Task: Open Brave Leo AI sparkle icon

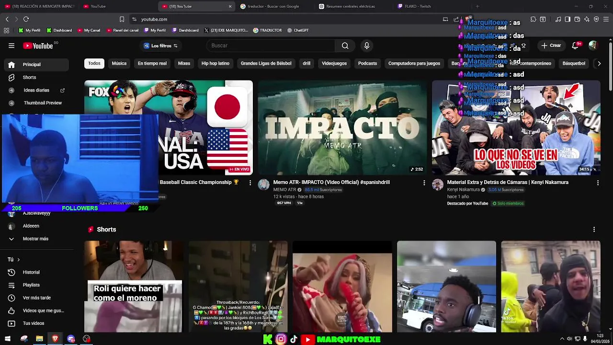Action: 587,19
